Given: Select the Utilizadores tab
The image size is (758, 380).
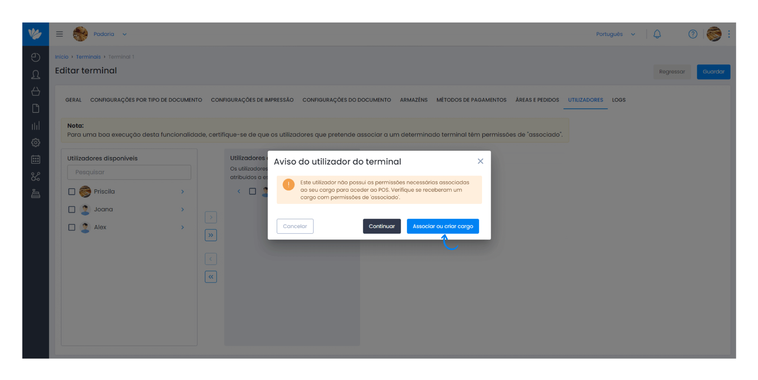Looking at the screenshot, I should pyautogui.click(x=585, y=100).
